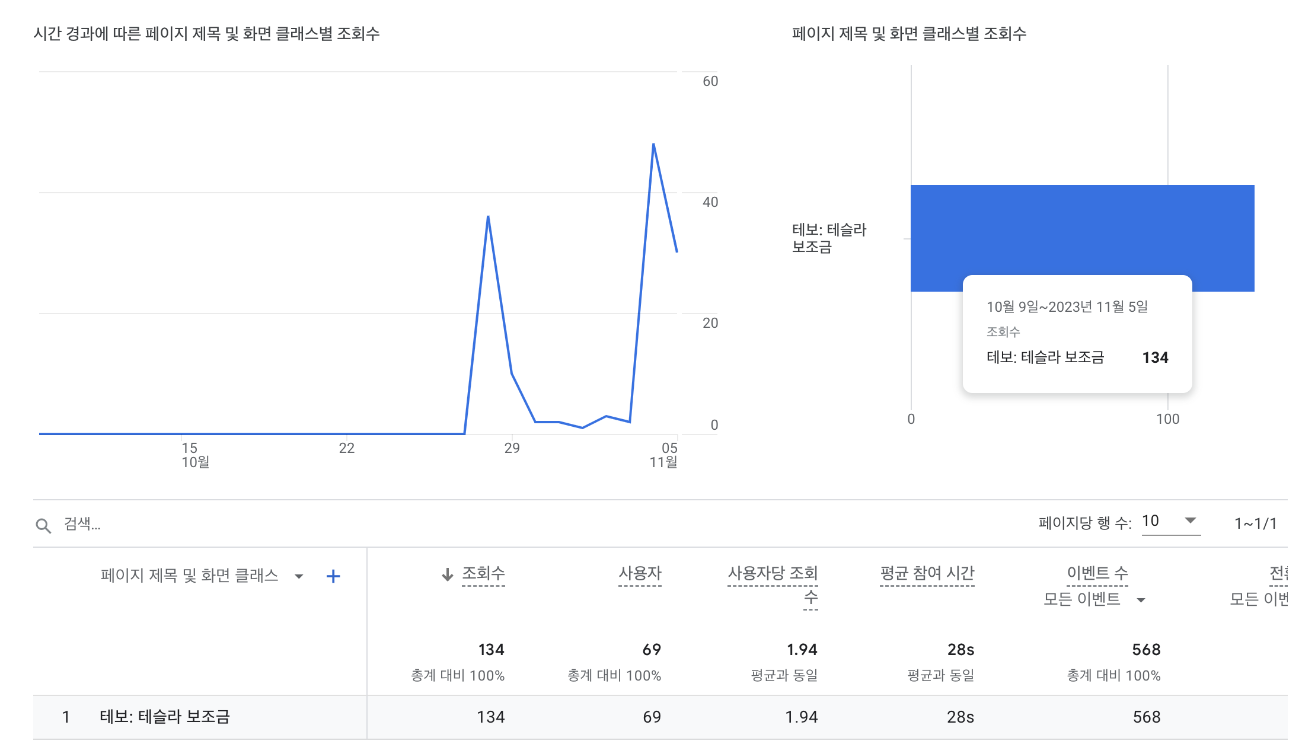1302x741 pixels.
Task: Click the sort arrow beside 조회수
Action: point(448,574)
